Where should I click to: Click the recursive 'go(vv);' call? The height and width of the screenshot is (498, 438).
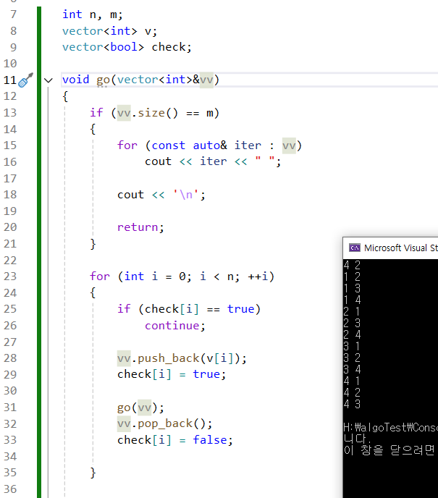[140, 408]
